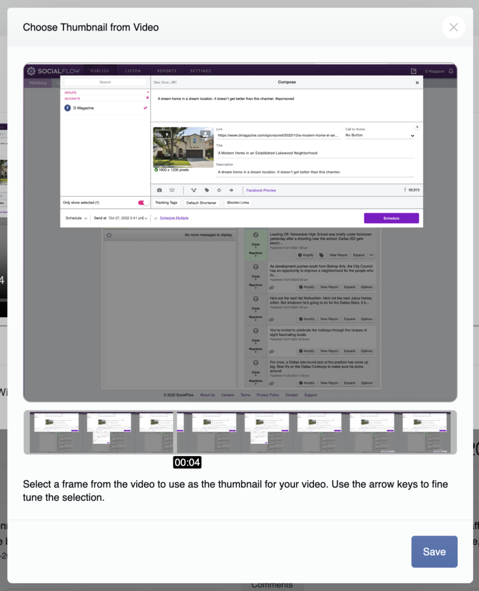Viewport: 479px width, 591px height.
Task: Click SETTINGS tab in SocialFlow preview
Action: 201,71
